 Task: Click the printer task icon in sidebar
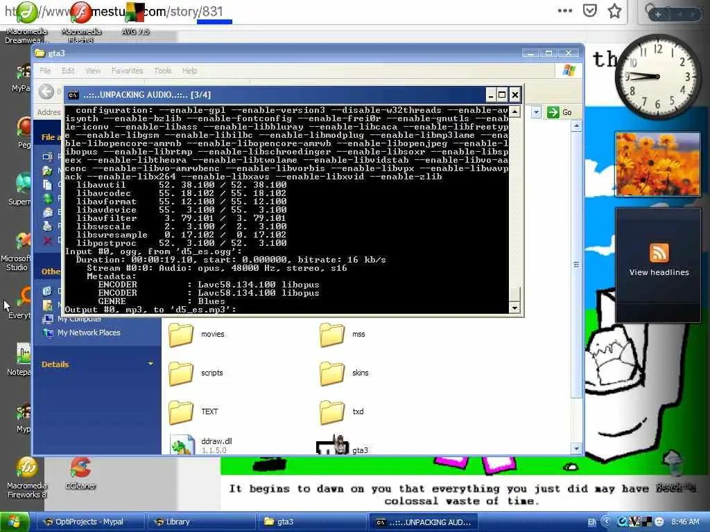tap(48, 226)
